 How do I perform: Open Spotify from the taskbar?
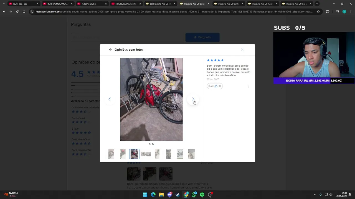[202, 195]
